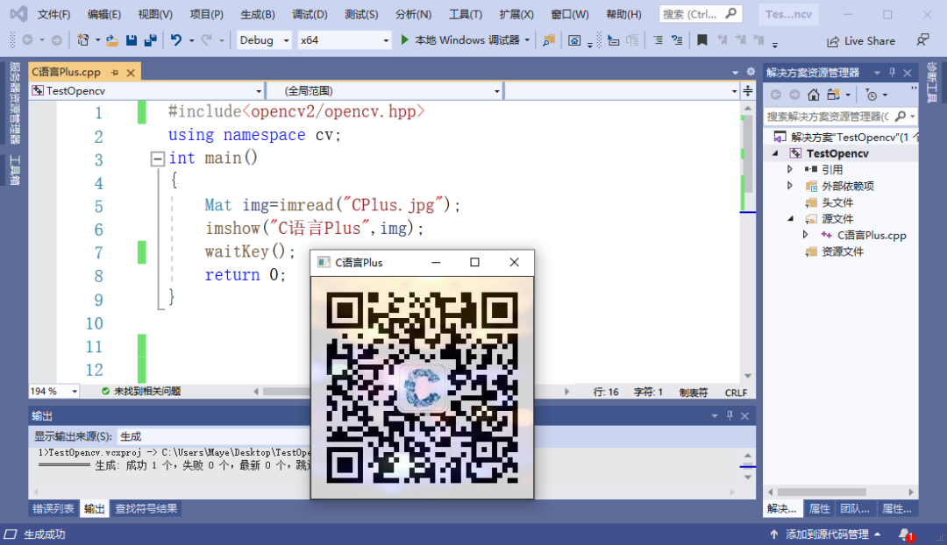Click the search (Ctrl...) quick launch box

tap(701, 14)
